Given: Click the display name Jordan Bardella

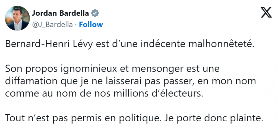Looking at the screenshot, I should click(61, 13).
